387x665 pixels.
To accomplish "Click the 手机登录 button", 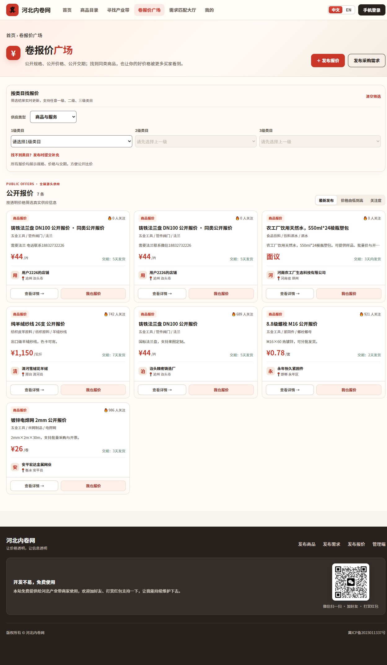I will [372, 10].
